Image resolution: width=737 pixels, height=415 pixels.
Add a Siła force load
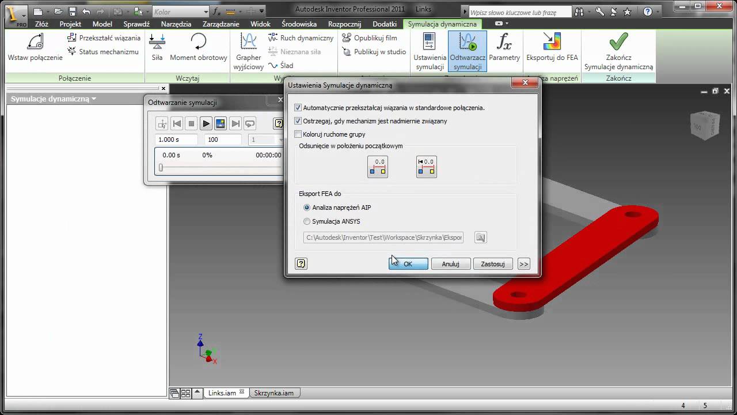[x=157, y=47]
